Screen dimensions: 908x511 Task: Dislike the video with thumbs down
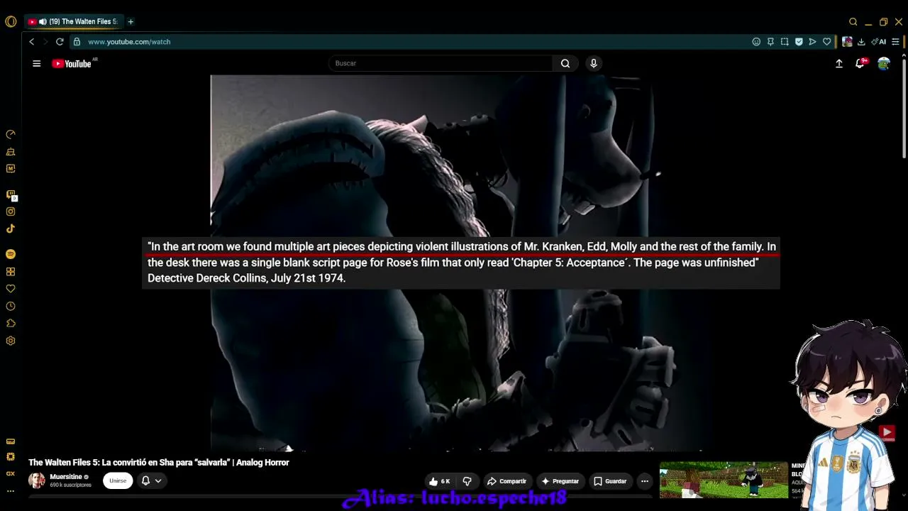pos(467,481)
